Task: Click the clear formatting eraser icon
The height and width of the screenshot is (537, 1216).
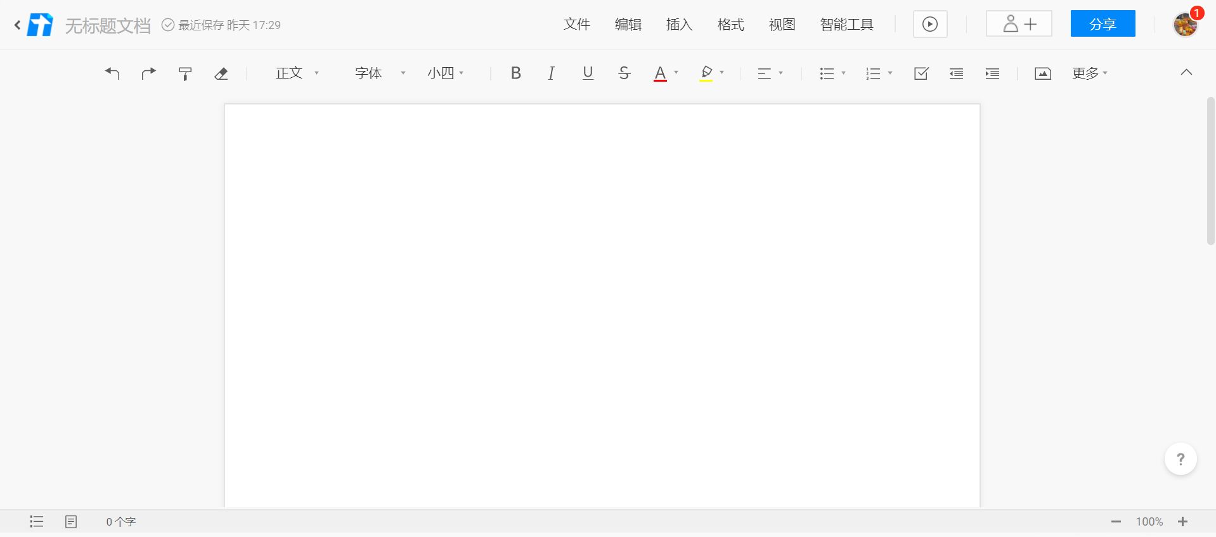Action: tap(221, 74)
